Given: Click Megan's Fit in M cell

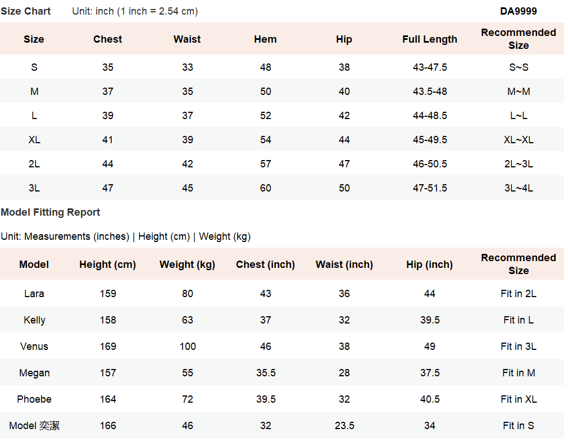Looking at the screenshot, I should click(518, 373).
